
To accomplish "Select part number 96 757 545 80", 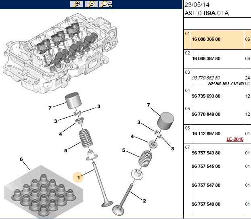I will pos(206,166).
